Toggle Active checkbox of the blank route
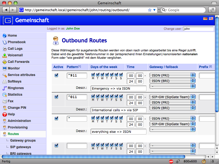This screenshot has width=219, height=164. coord(56,145)
